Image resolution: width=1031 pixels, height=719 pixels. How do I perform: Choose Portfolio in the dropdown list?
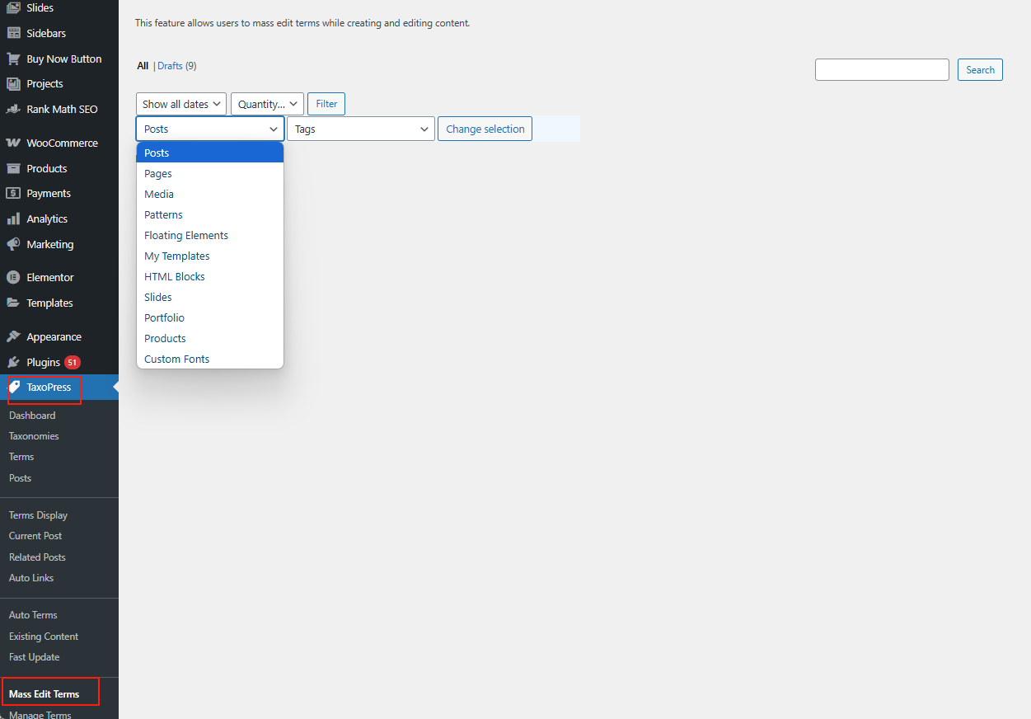[164, 318]
